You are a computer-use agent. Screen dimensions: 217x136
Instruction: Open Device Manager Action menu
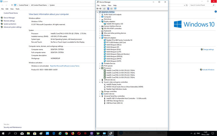(103, 5)
